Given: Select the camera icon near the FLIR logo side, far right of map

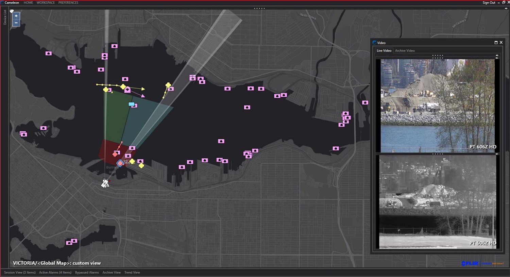Looking at the screenshot, I should pyautogui.click(x=365, y=102).
